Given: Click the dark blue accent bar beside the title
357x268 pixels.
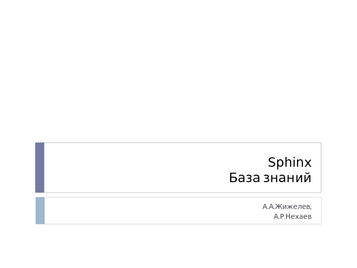Looking at the screenshot, I should [x=40, y=167].
